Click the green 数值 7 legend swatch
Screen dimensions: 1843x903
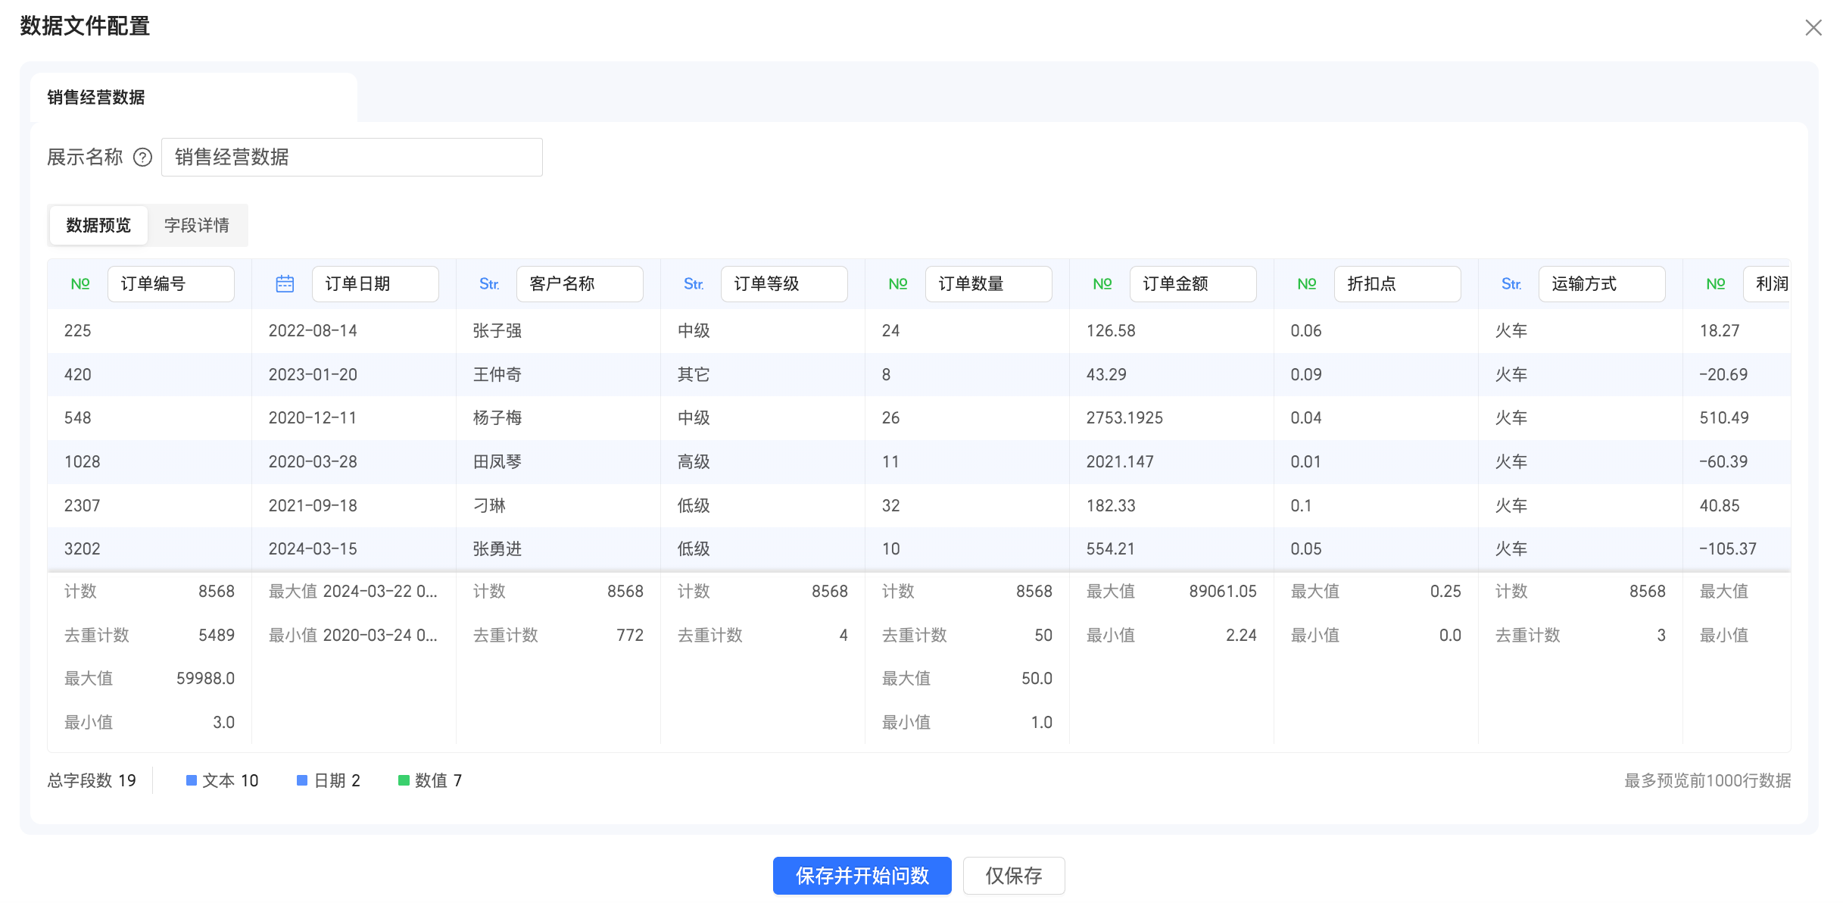click(x=404, y=780)
